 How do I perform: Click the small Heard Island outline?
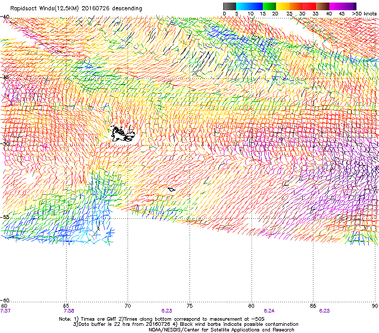coord(172,190)
